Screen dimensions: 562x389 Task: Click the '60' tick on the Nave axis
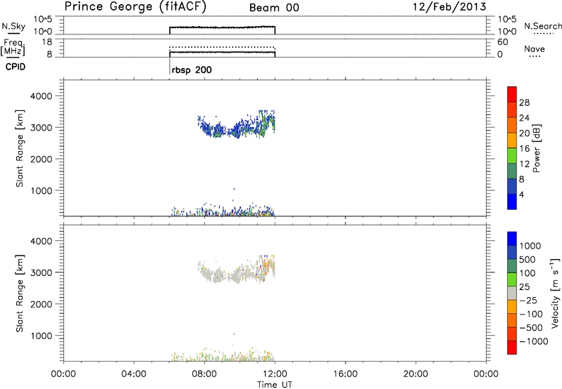503,42
